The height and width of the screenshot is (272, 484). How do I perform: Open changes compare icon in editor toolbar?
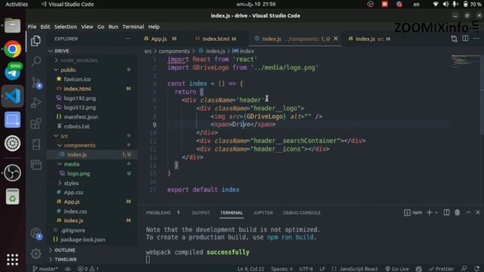click(454, 39)
